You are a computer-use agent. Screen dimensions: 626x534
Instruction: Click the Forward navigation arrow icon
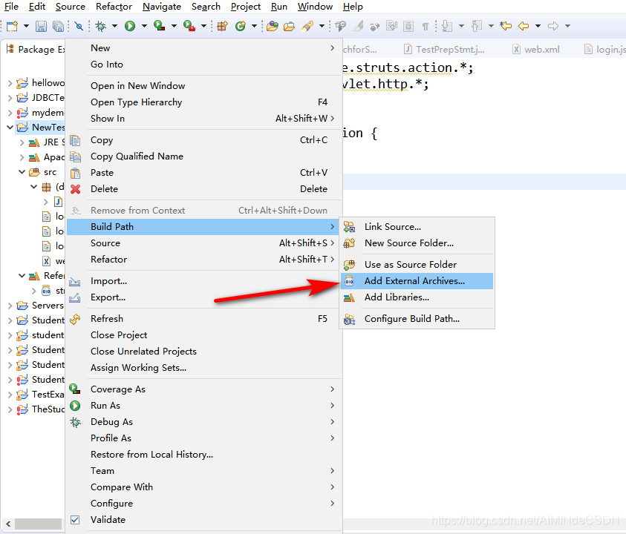(x=552, y=26)
